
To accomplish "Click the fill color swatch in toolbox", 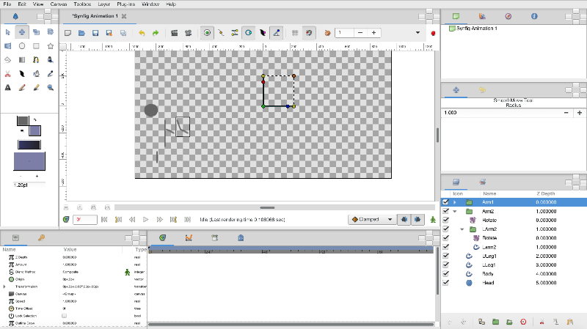I will coord(34,130).
